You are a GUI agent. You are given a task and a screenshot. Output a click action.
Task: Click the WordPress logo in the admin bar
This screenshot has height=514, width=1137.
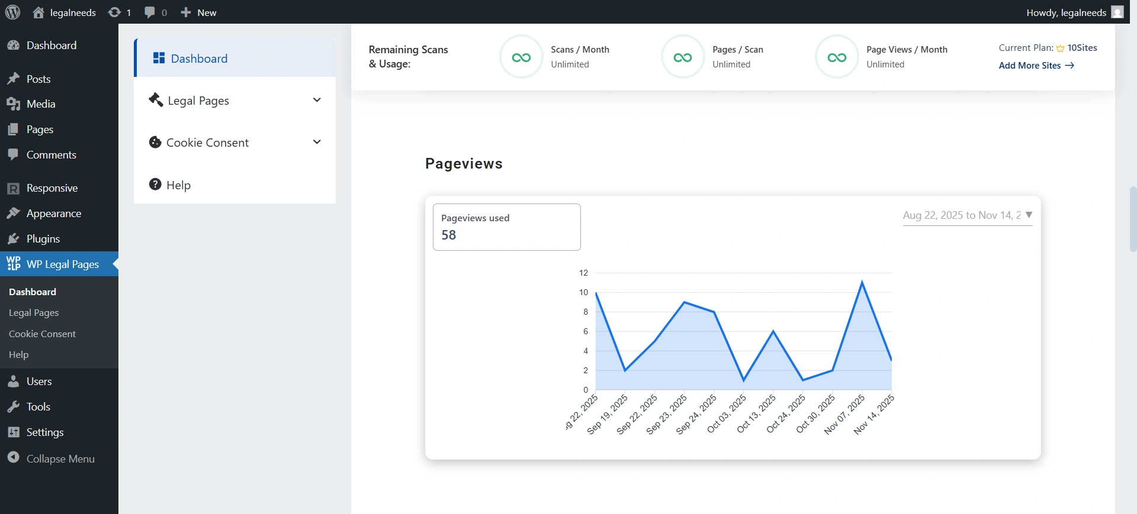click(x=12, y=12)
